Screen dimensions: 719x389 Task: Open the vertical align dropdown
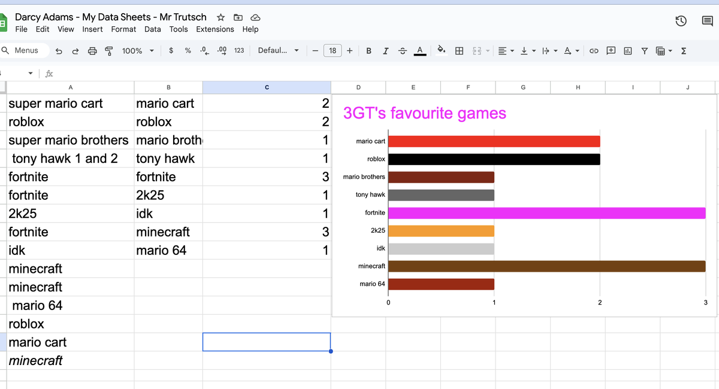(528, 51)
